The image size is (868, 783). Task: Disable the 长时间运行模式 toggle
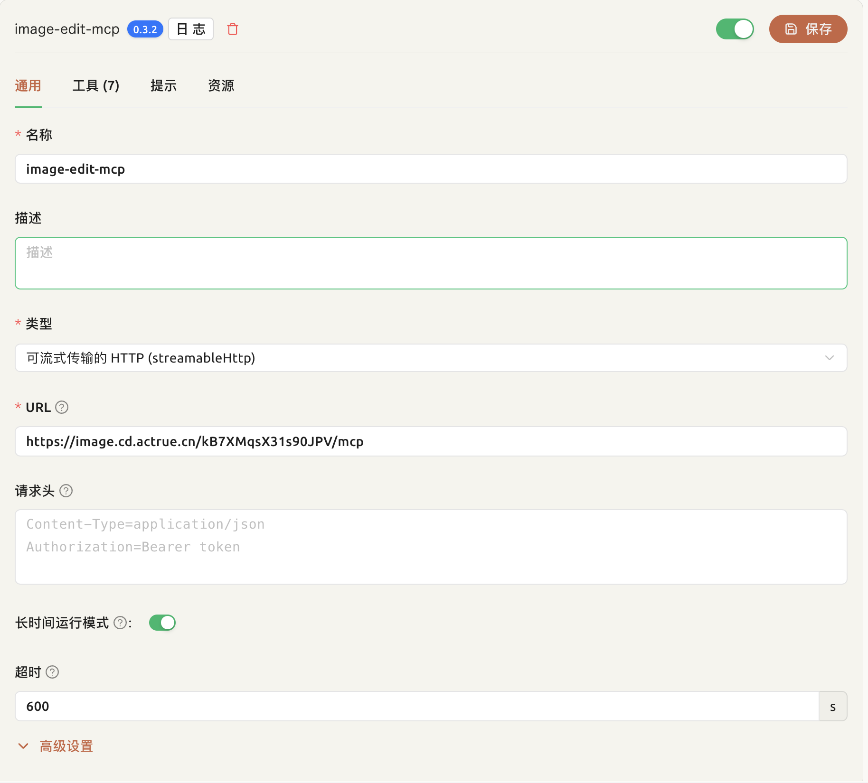point(162,623)
